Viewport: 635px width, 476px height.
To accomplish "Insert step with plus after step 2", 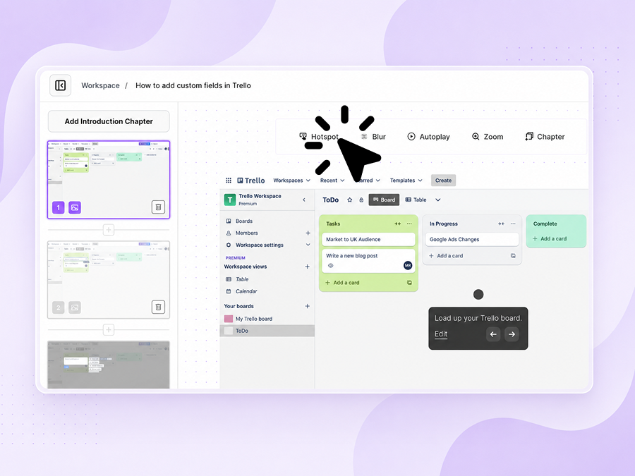I will pos(109,330).
